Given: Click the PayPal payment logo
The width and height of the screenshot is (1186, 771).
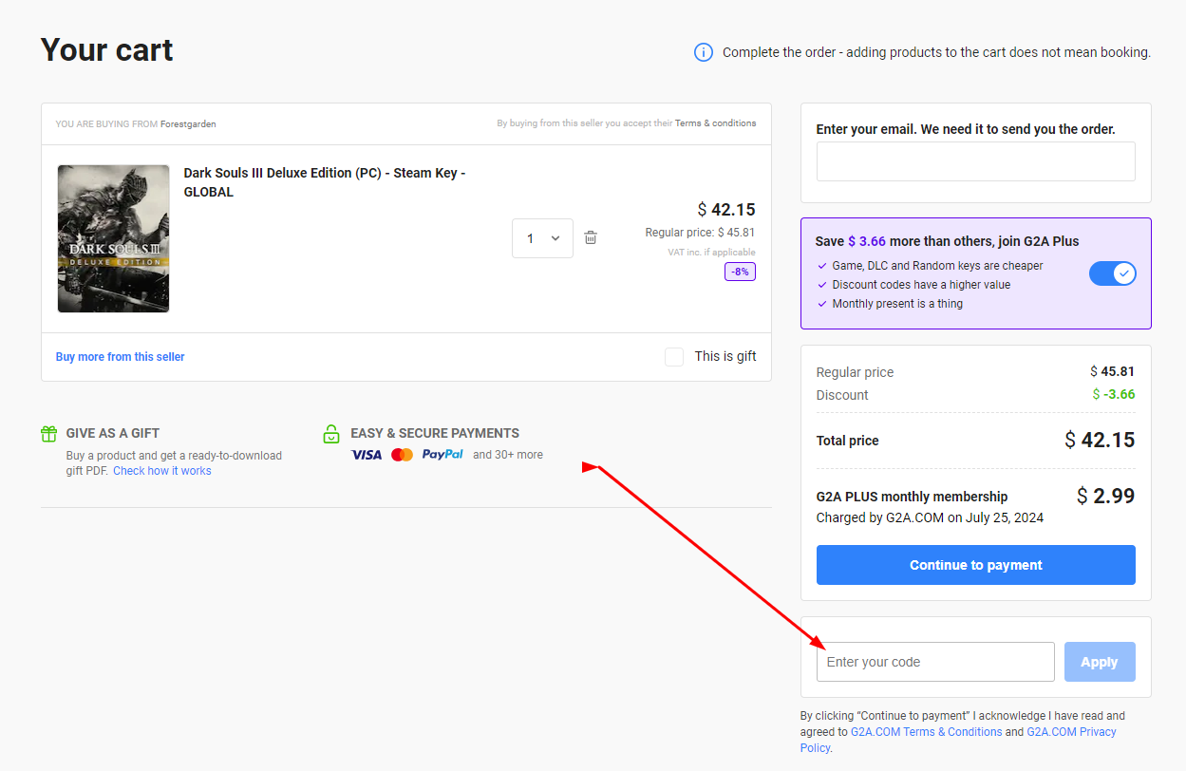Looking at the screenshot, I should [442, 455].
